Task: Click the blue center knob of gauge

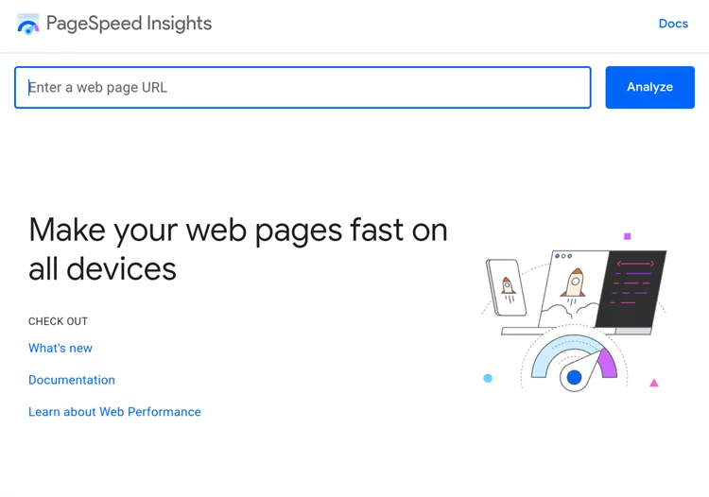Action: (574, 377)
